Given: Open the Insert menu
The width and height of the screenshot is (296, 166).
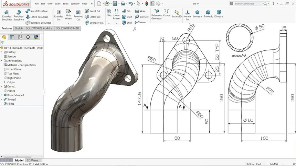Looking at the screenshot, I should click(57, 3).
